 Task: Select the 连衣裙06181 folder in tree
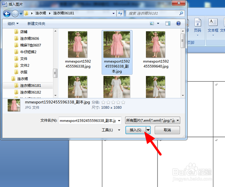(28, 85)
